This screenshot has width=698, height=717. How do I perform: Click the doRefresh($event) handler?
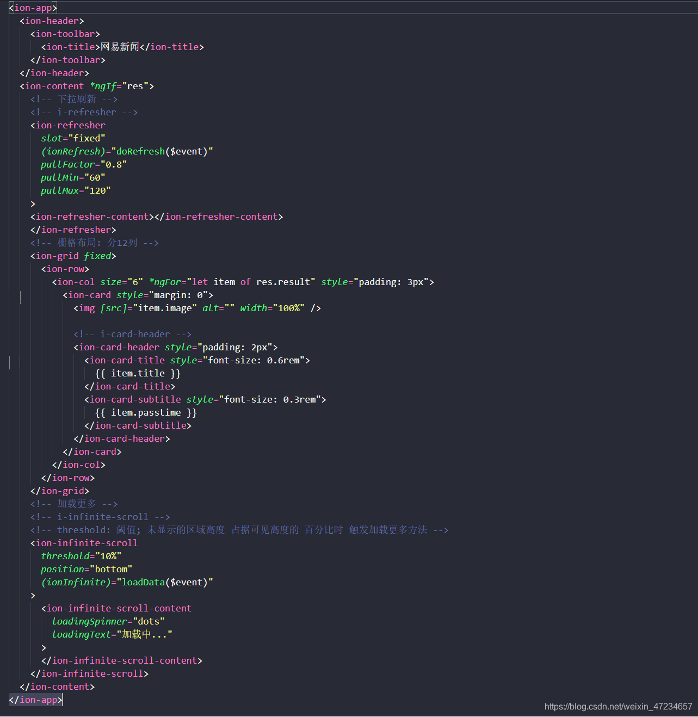click(162, 151)
